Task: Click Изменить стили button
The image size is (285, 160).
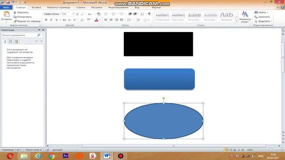Action: tap(245, 17)
